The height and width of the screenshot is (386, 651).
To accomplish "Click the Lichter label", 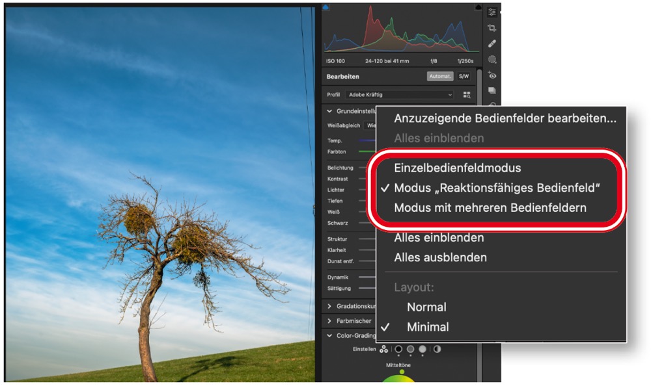I will [336, 190].
